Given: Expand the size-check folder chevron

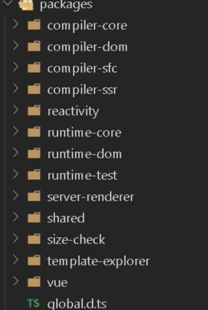Looking at the screenshot, I should point(15,238).
